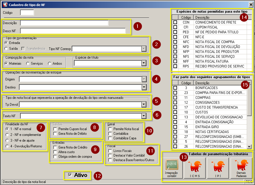
Task: Check Obriga ordem de compra
Action: coord(55,157)
